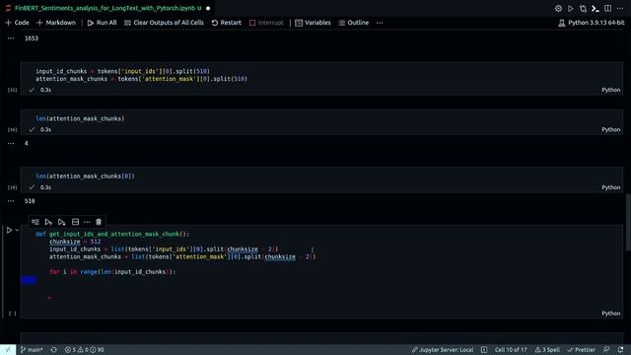Change language mode of function definition cell
The width and height of the screenshot is (631, 355).
click(x=611, y=314)
